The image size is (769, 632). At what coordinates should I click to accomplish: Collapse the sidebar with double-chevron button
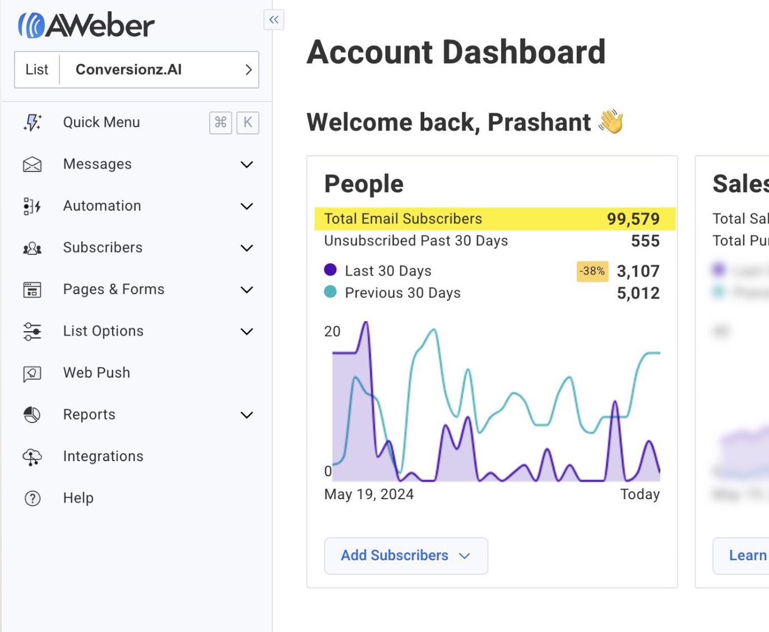point(274,20)
